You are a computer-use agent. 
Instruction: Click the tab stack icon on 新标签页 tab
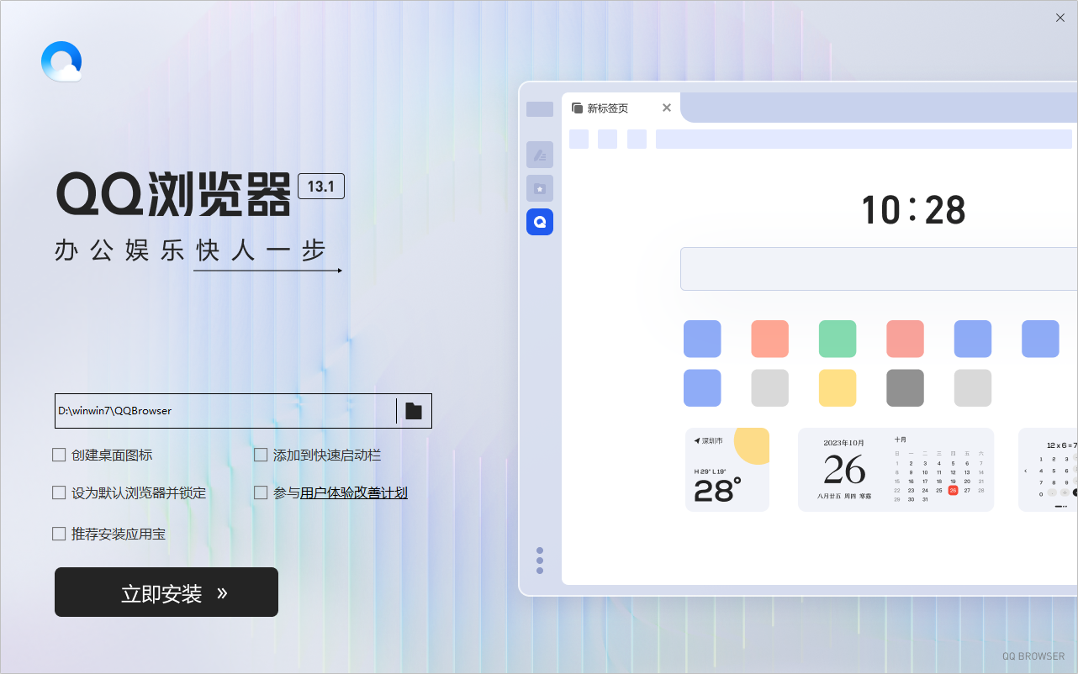pyautogui.click(x=577, y=108)
